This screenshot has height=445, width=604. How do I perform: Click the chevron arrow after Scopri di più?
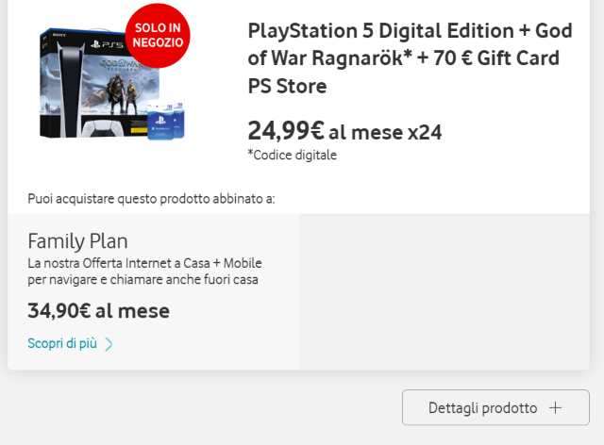coord(109,344)
